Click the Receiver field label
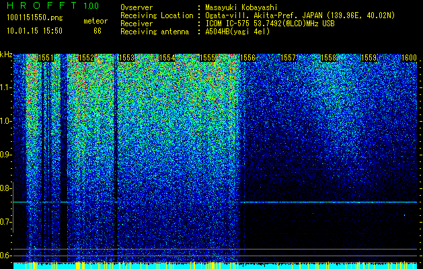 [x=137, y=24]
